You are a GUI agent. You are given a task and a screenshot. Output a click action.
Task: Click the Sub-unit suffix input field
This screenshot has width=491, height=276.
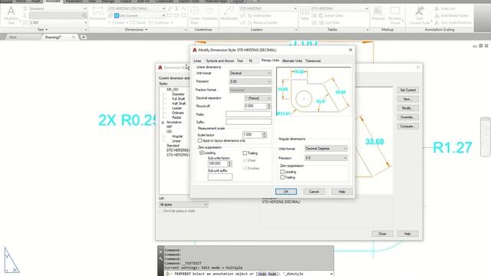click(220, 177)
